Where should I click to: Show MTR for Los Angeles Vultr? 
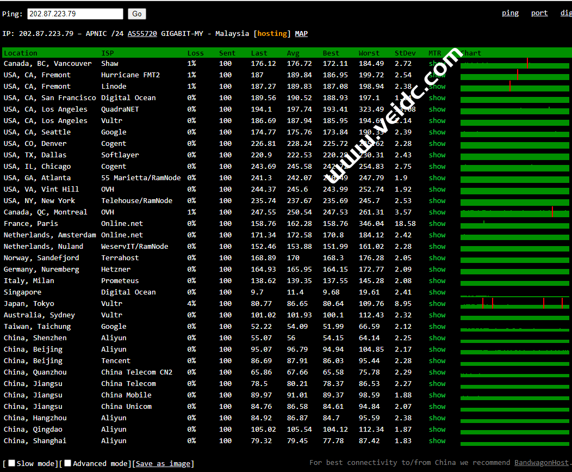pyautogui.click(x=437, y=120)
